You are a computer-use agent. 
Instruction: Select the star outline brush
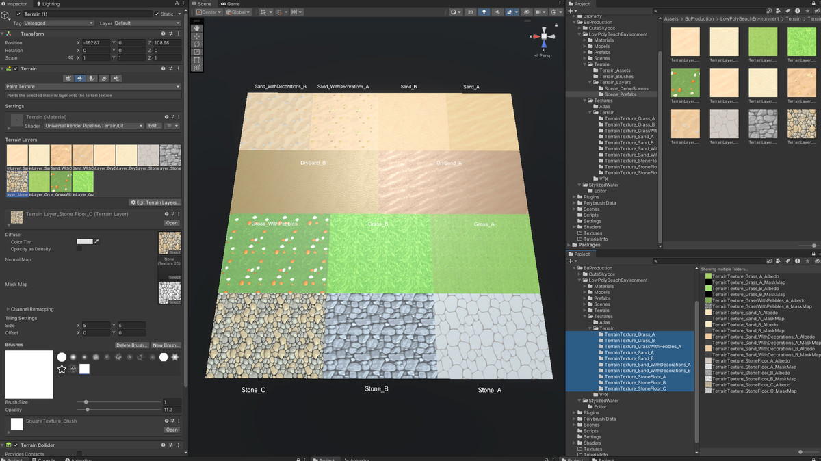click(x=62, y=369)
